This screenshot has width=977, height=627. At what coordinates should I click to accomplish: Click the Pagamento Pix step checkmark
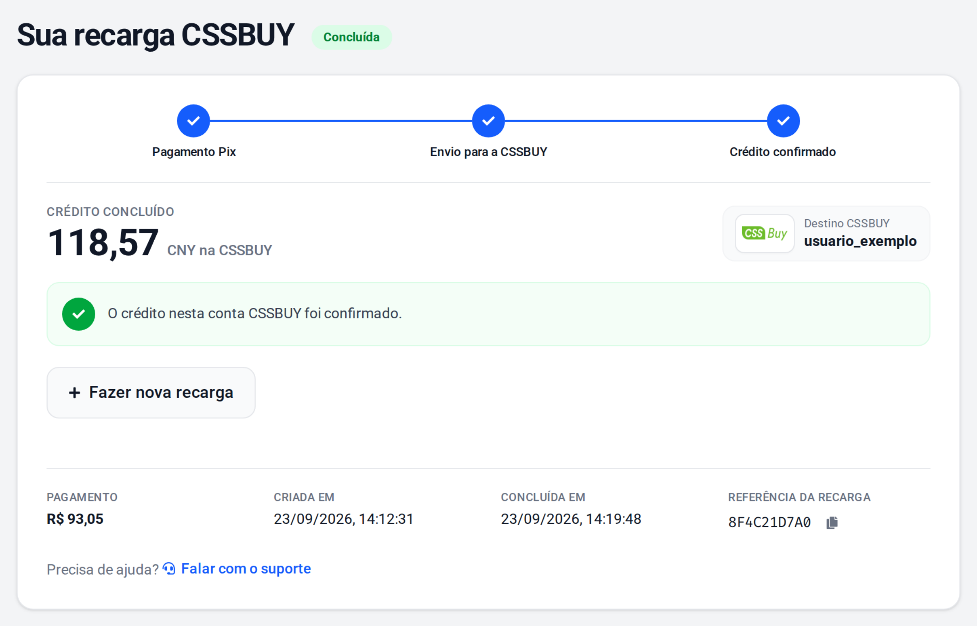(193, 121)
